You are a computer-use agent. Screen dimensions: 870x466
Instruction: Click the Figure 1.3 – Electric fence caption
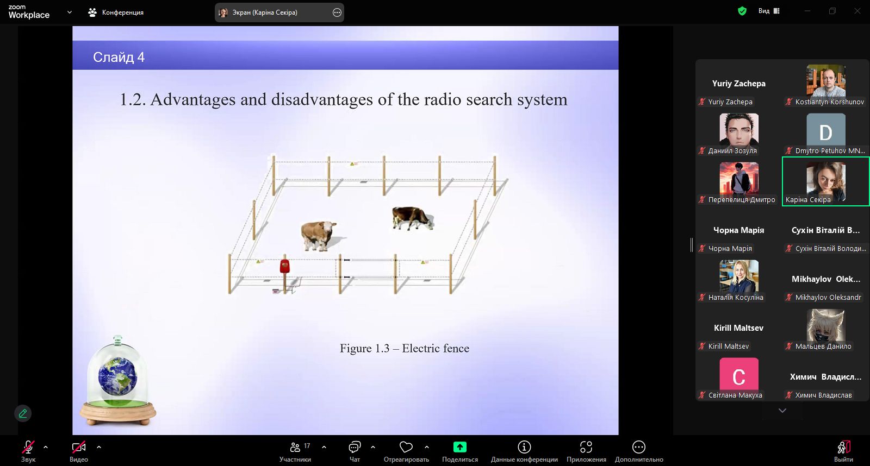[405, 348]
